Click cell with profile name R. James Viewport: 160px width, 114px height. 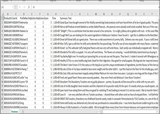tap(24, 56)
